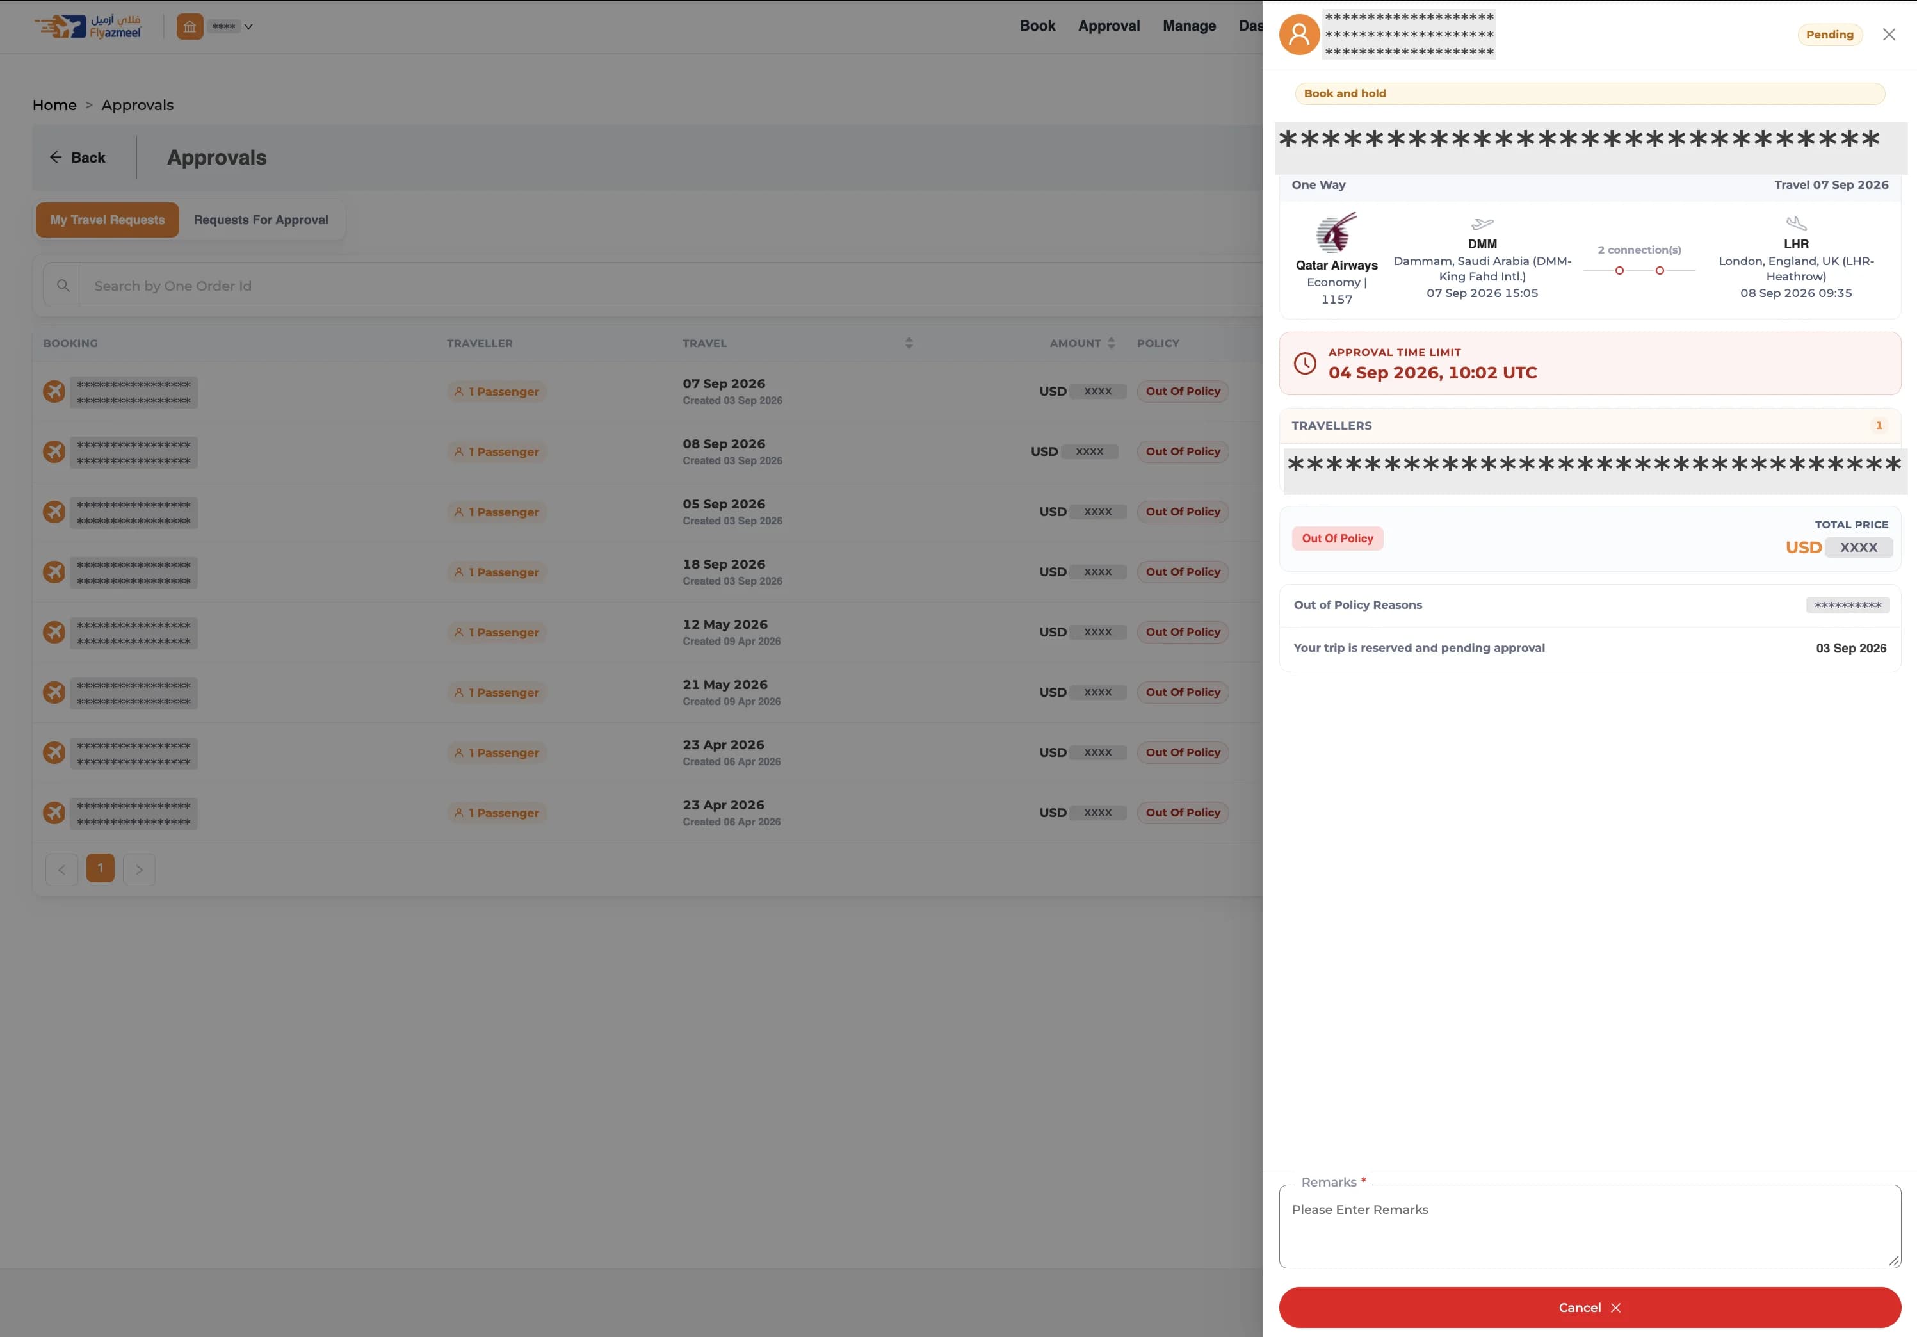Go to previous page arrow
Image resolution: width=1917 pixels, height=1337 pixels.
point(61,870)
